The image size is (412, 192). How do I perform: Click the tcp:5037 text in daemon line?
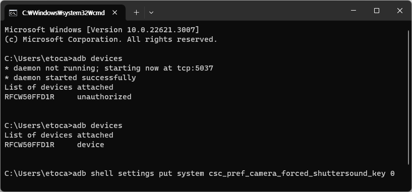click(195, 69)
